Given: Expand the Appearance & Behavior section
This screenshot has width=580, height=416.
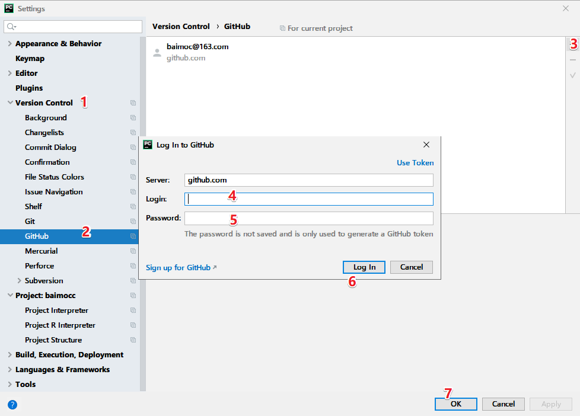Looking at the screenshot, I should (x=9, y=44).
